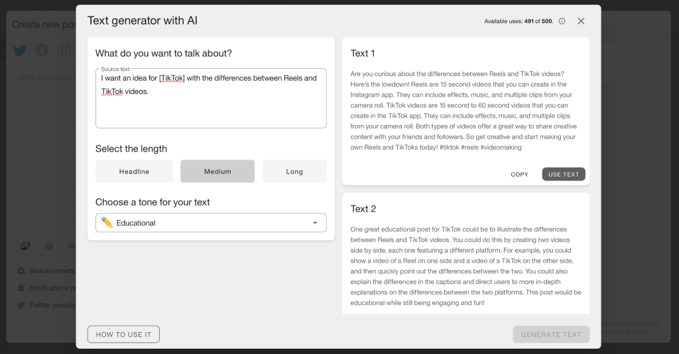Click the bell icon beside Notifications presets
679x354 pixels.
[21, 288]
